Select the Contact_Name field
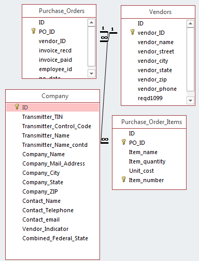The height and width of the screenshot is (261, 199). coord(41,201)
